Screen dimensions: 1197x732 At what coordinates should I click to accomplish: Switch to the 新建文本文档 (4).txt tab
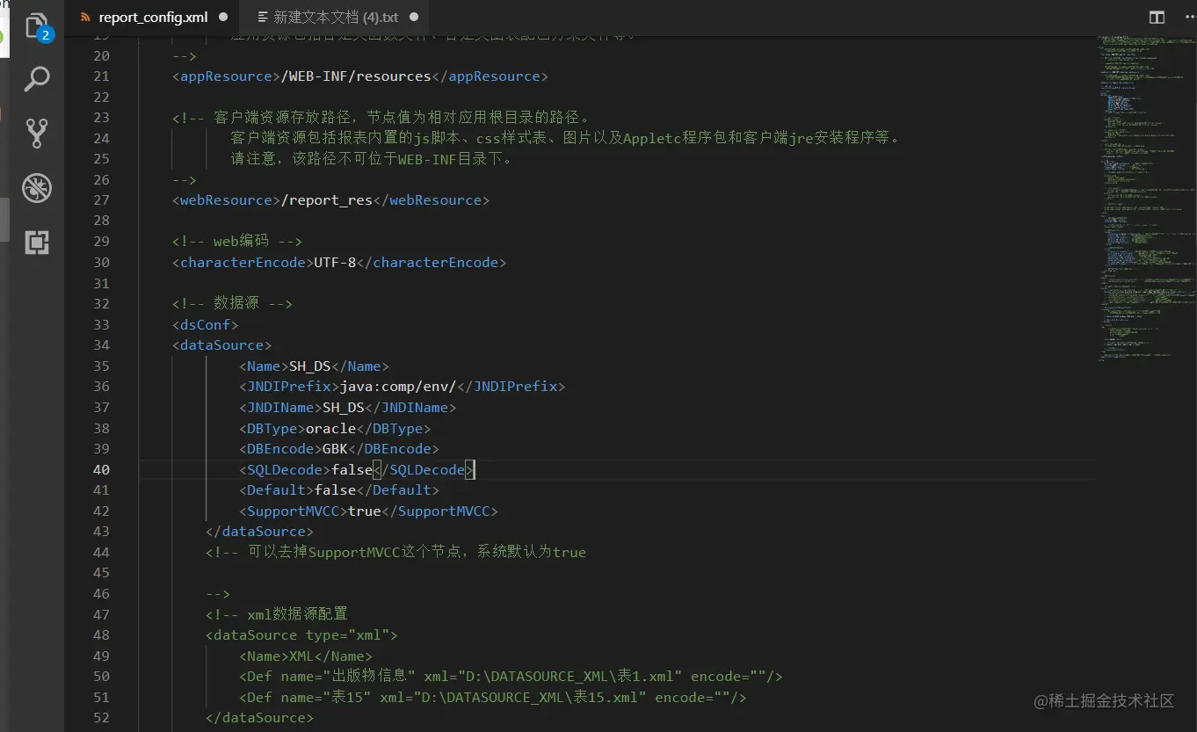(x=336, y=18)
